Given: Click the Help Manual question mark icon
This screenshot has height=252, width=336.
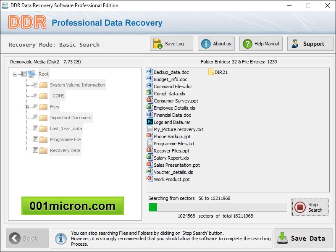Looking at the screenshot, I should pyautogui.click(x=247, y=44).
